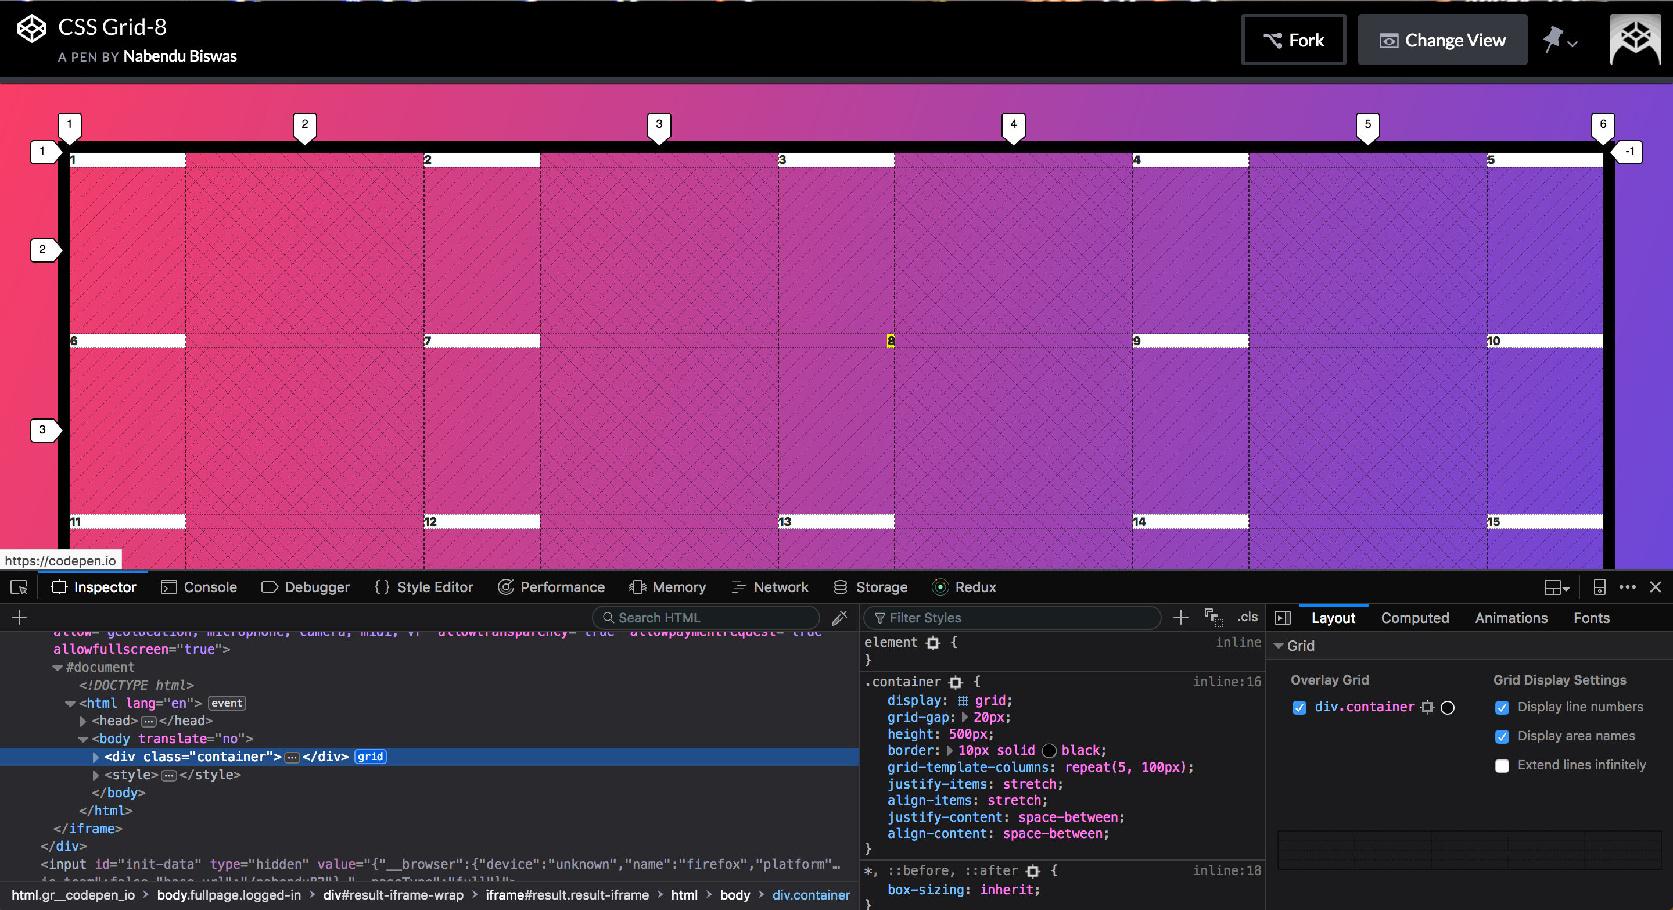The image size is (1673, 910).
Task: Expand the div container node
Action: pos(96,757)
